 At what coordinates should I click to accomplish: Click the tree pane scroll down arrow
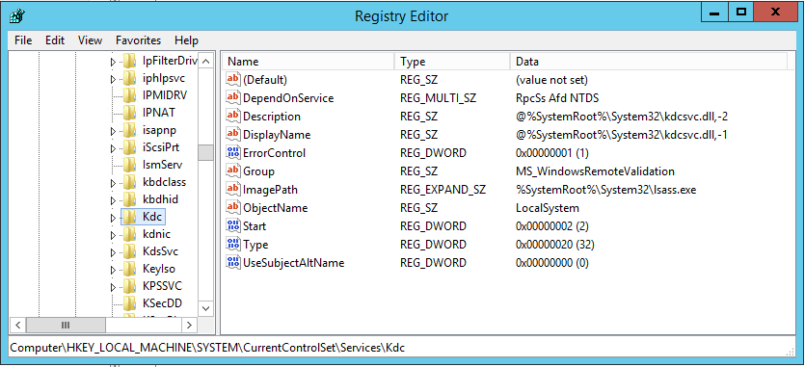(206, 308)
